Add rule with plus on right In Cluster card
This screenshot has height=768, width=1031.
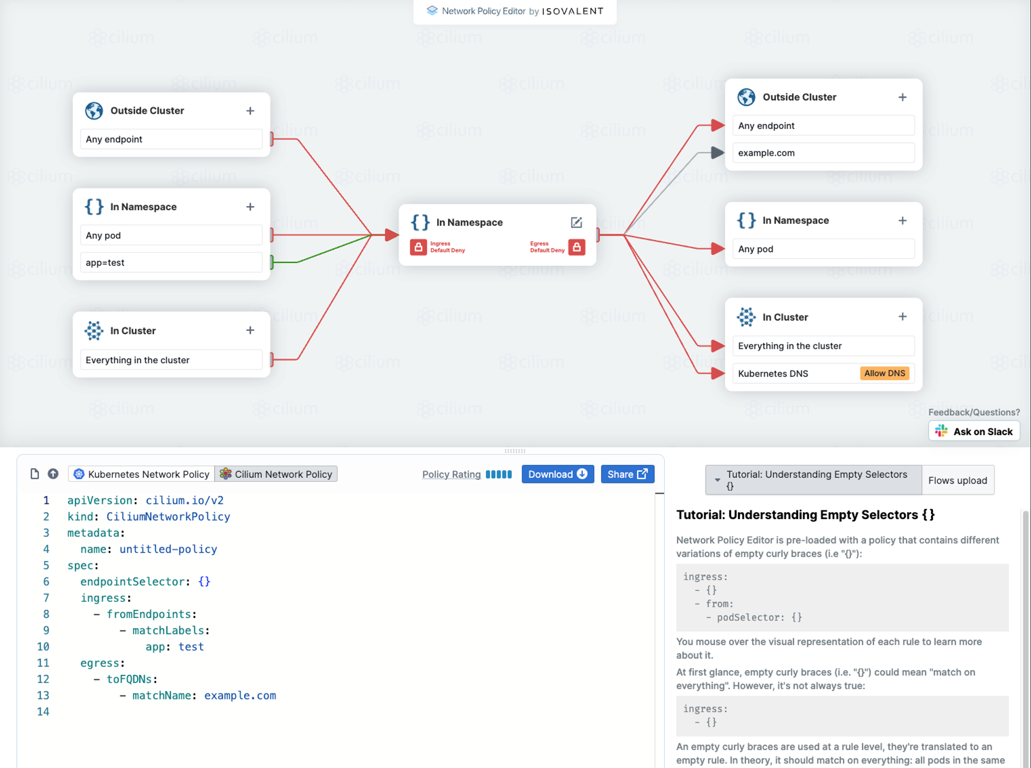pyautogui.click(x=902, y=316)
